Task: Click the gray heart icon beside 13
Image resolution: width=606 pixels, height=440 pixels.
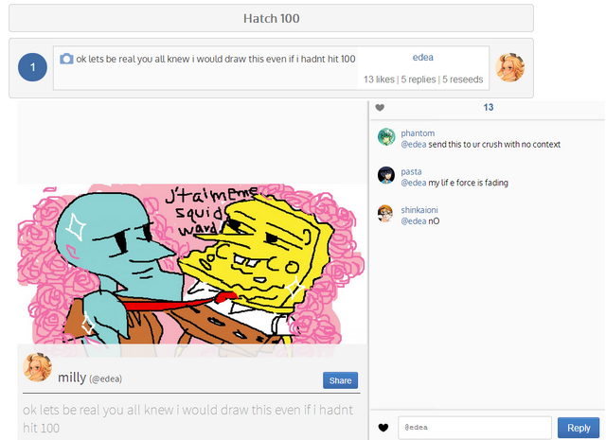Action: [x=380, y=108]
